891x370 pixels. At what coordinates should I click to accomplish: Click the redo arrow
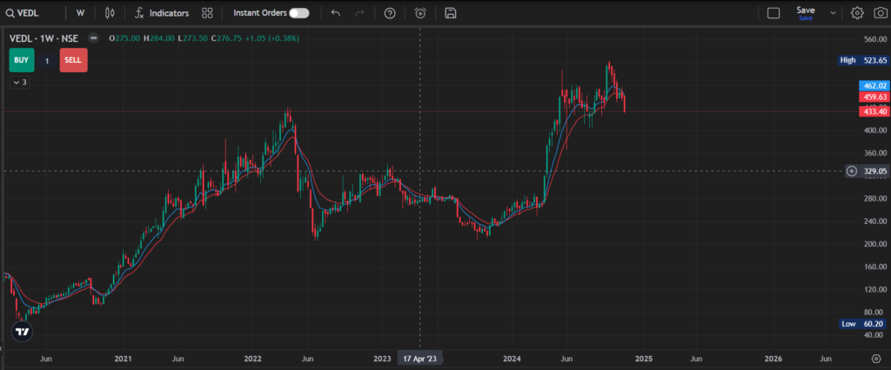(359, 13)
